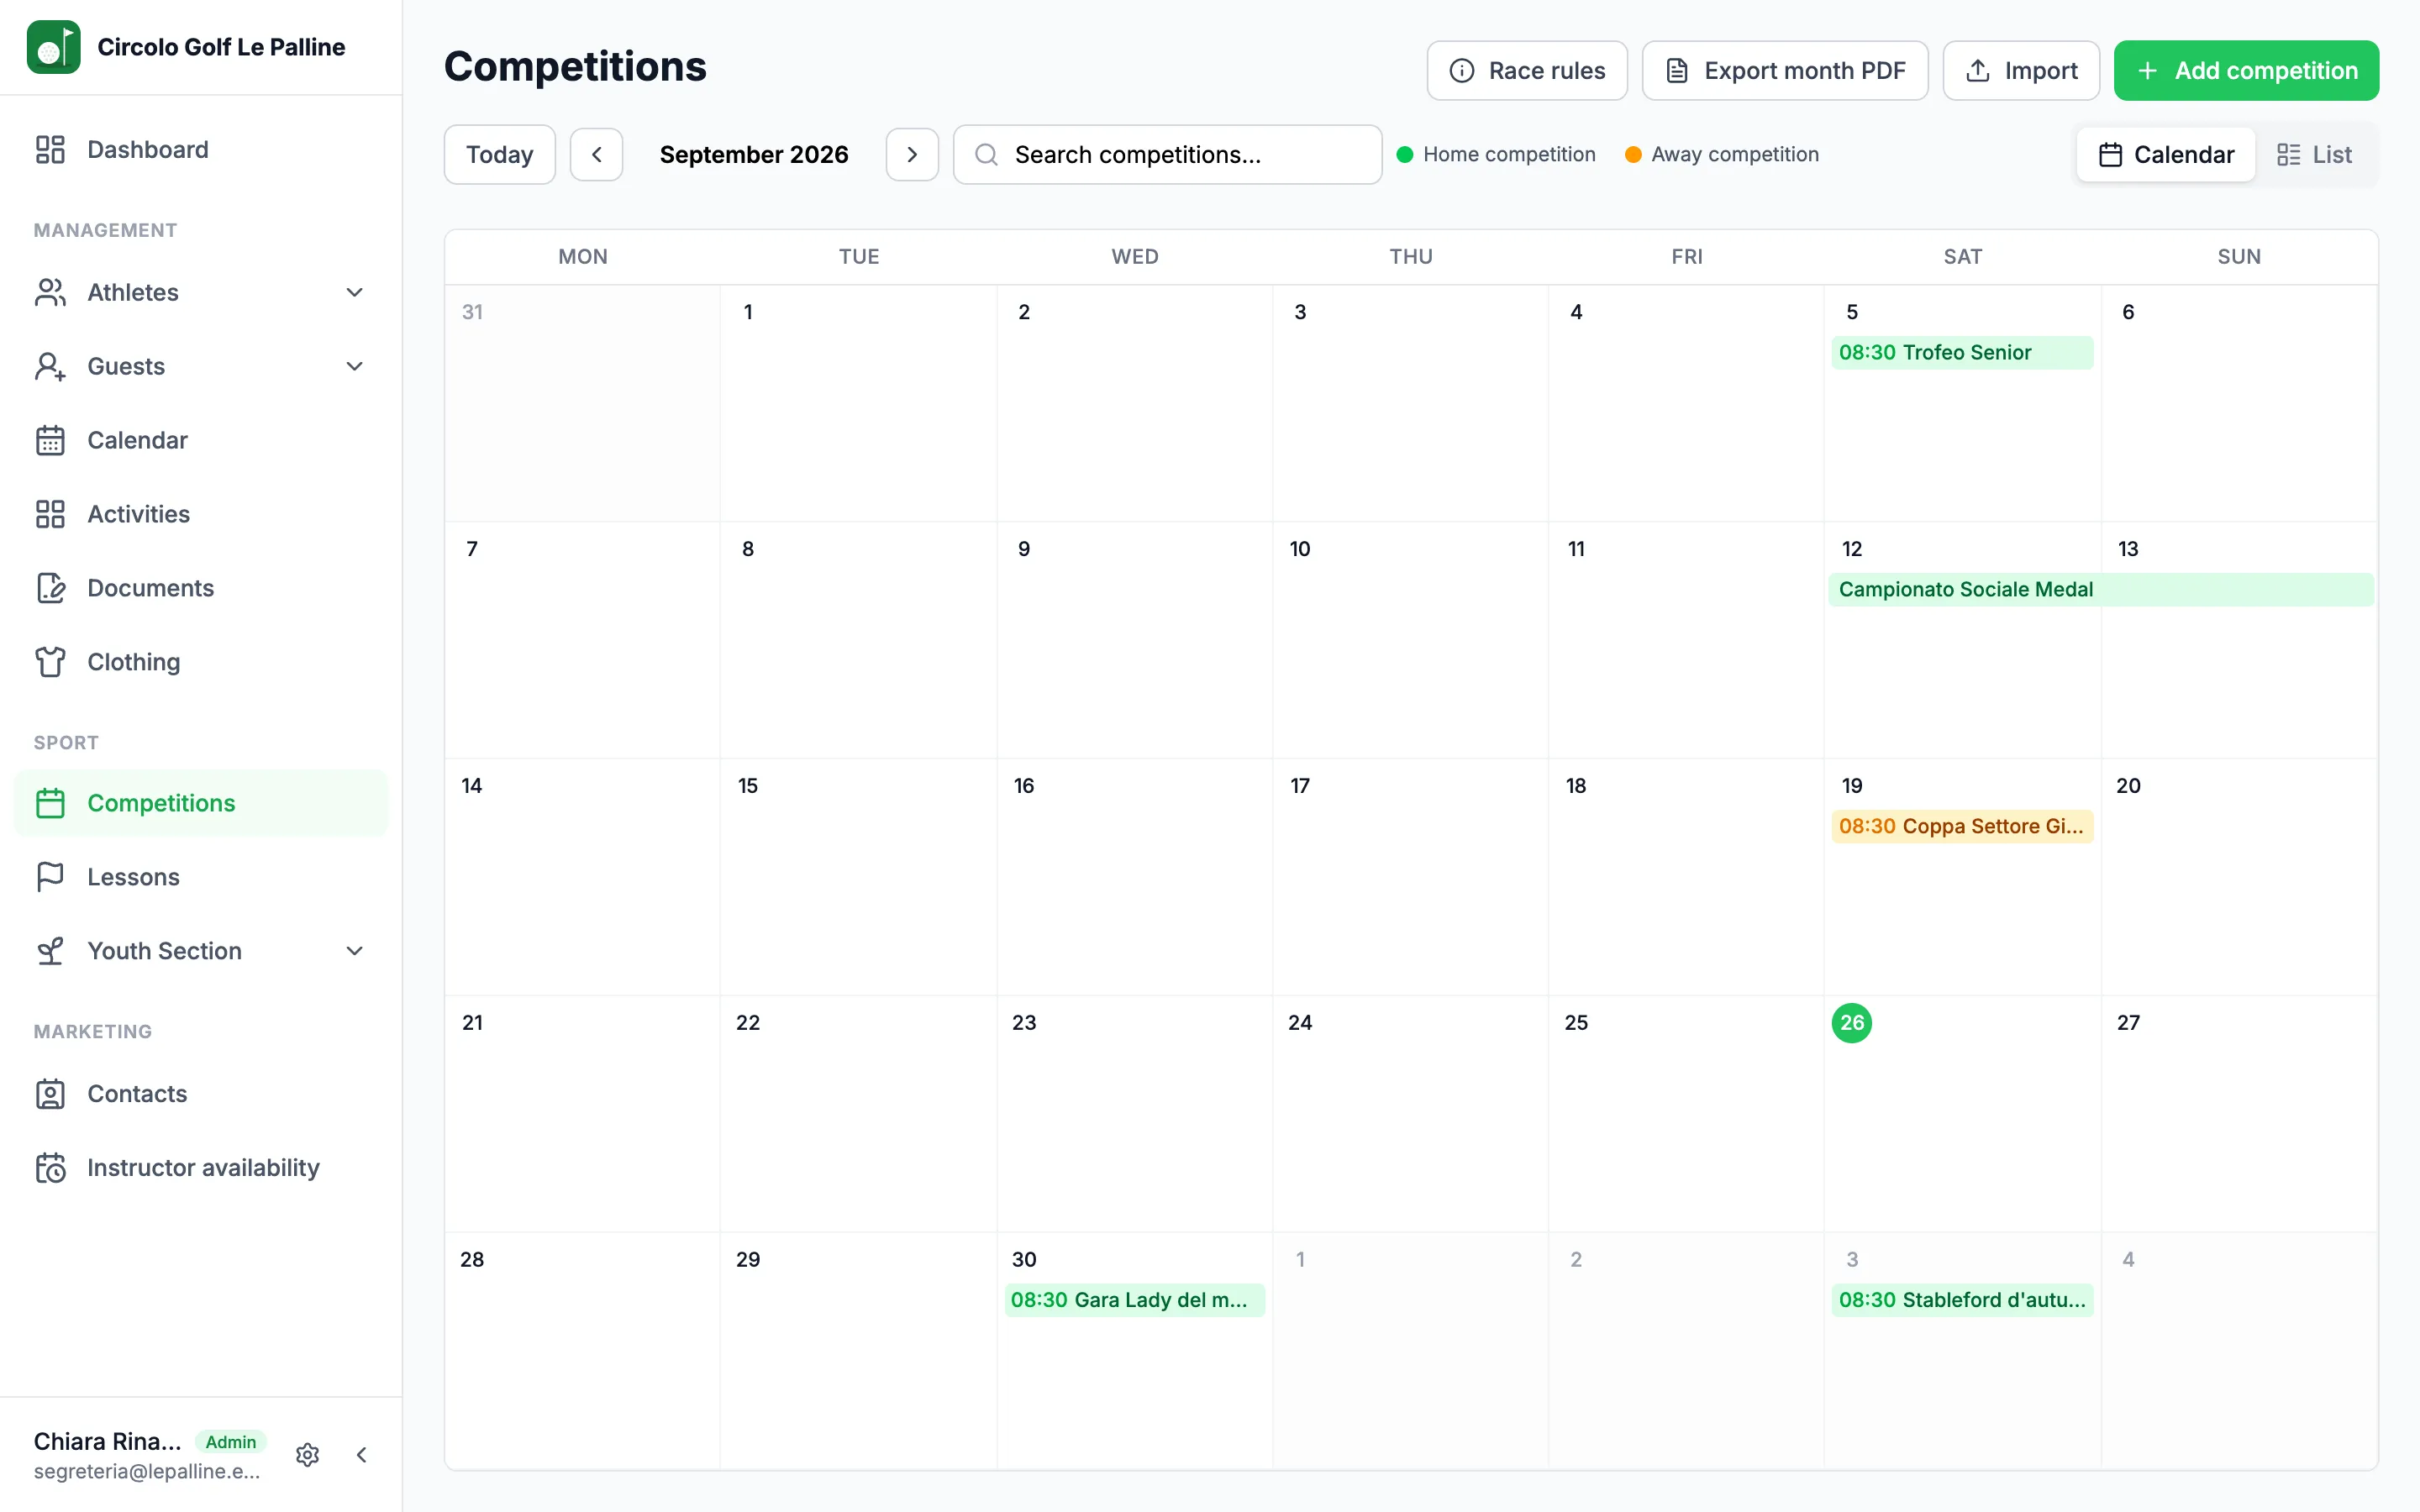Open the Coppa Settore Gi... event
Screen dimensions: 2420x1512
coord(1962,826)
